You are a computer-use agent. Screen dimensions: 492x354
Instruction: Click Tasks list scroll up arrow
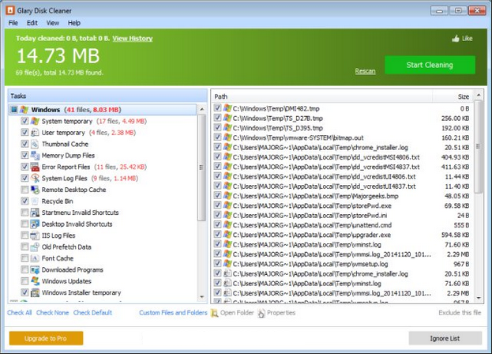coord(201,109)
